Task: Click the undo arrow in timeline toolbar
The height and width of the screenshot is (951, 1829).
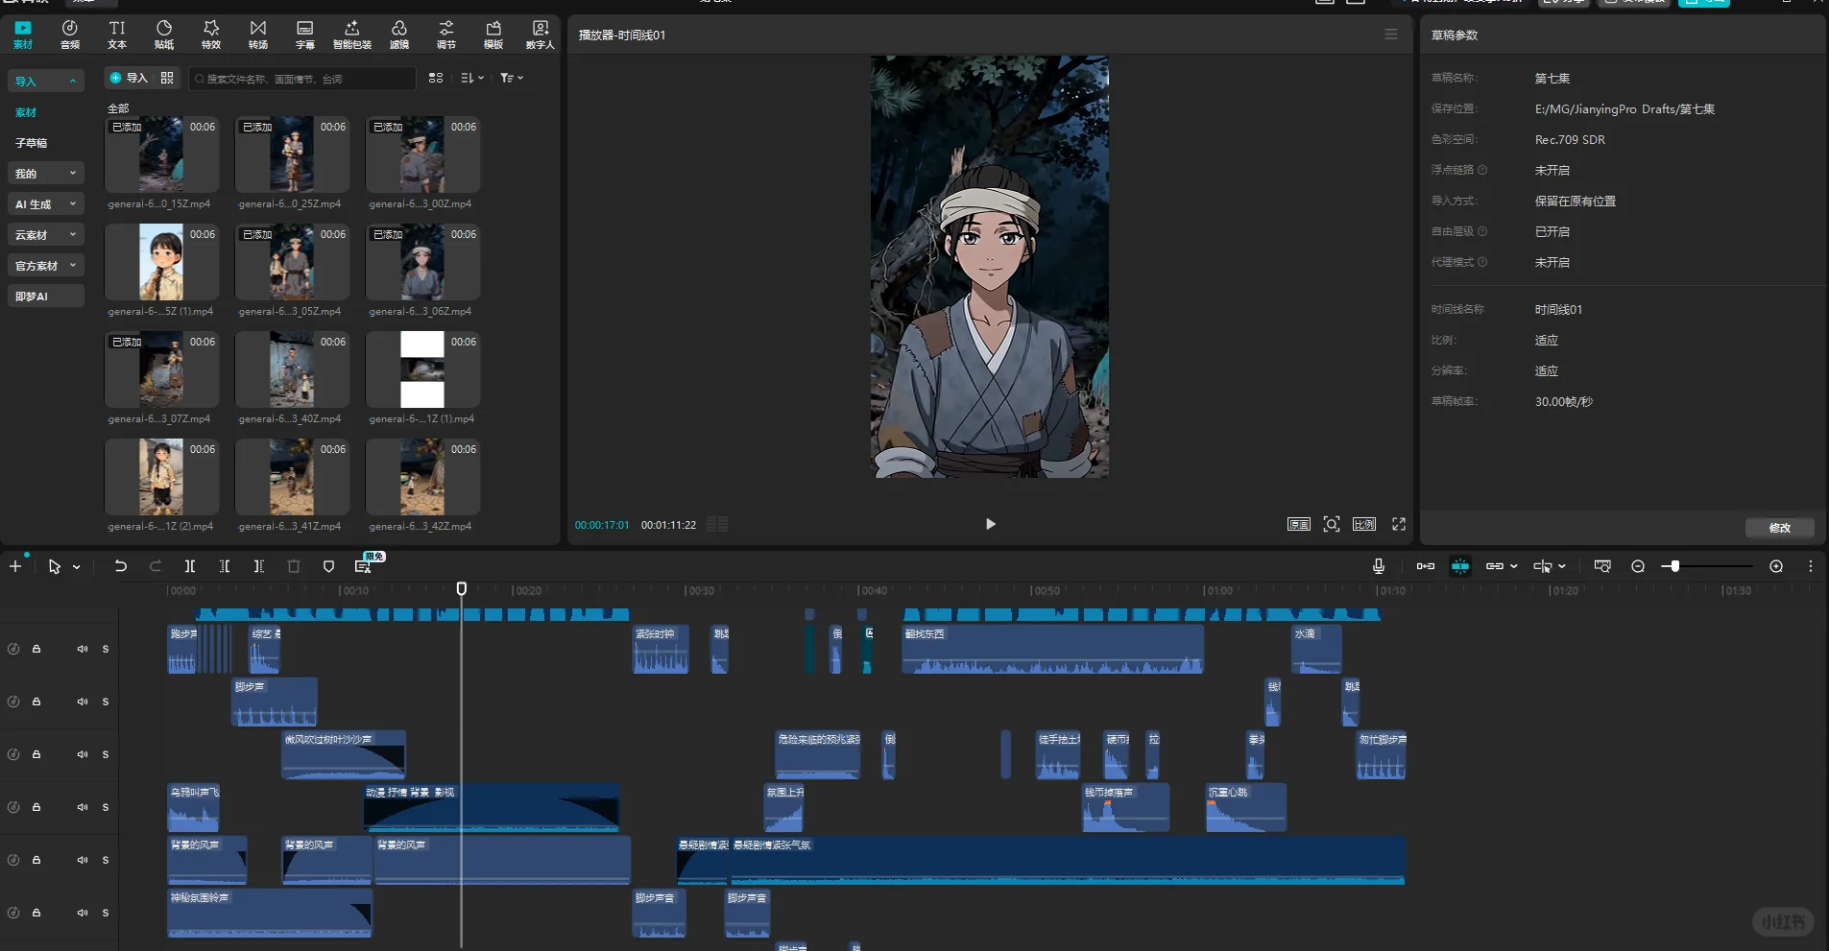Action: [x=120, y=566]
